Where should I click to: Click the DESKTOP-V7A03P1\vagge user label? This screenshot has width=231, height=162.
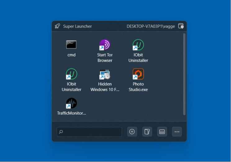(x=151, y=26)
